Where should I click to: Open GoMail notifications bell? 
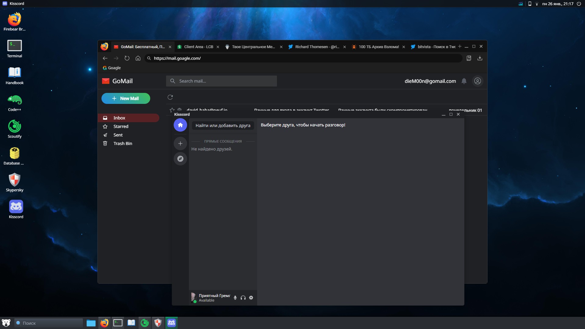(x=464, y=81)
